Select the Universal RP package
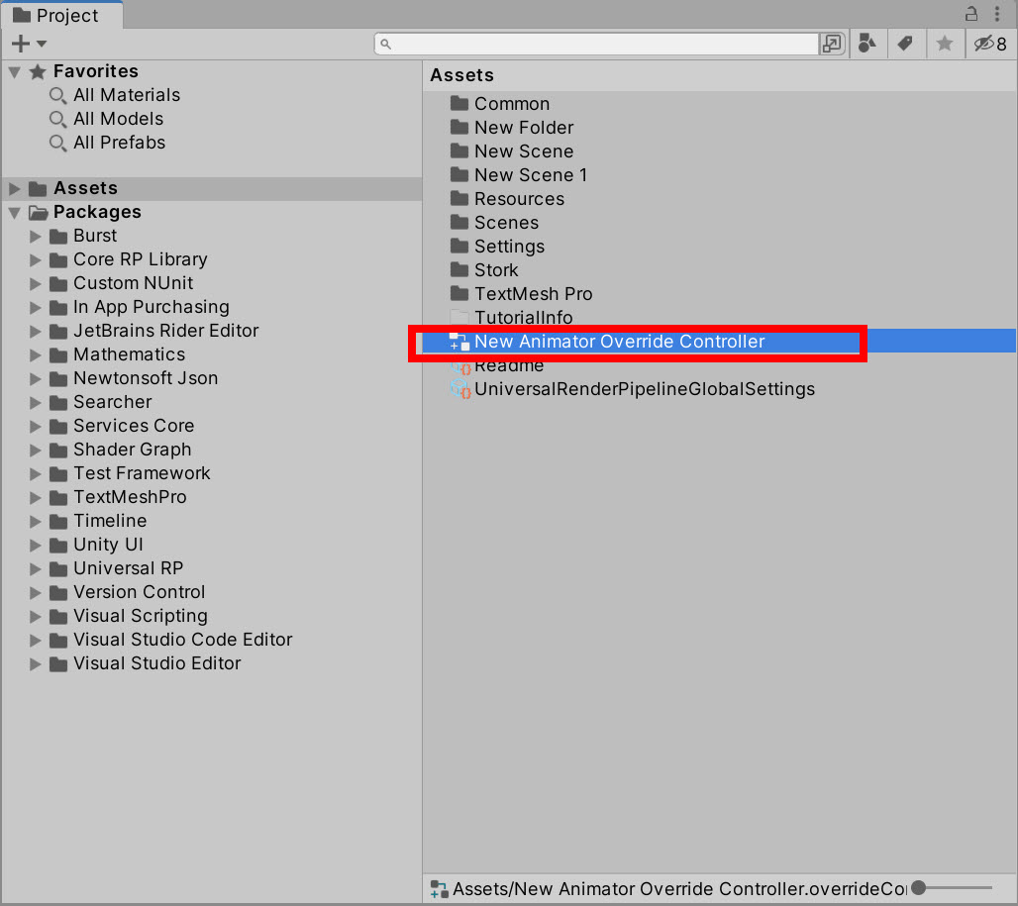Screen dimensions: 1018x906 pyautogui.click(x=128, y=568)
